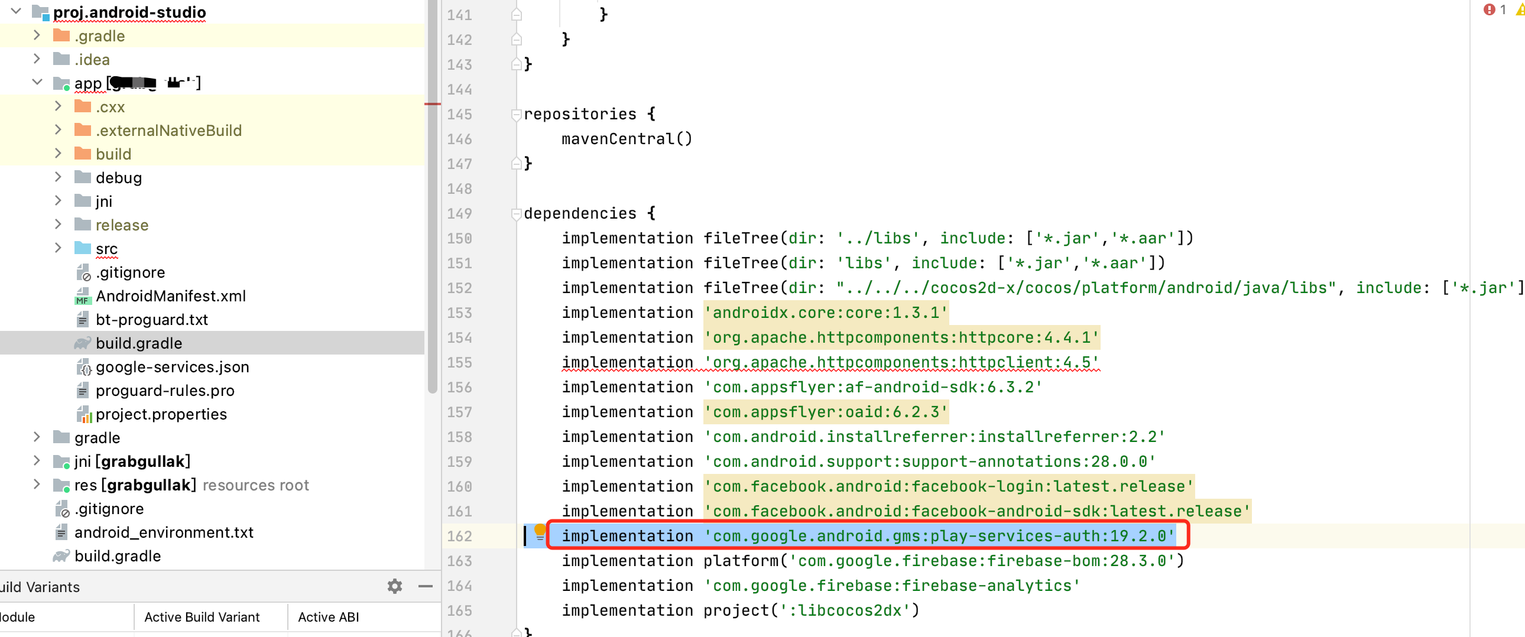Click mavenCentral() on line 146
Screen dimensions: 1525x637
[x=627, y=138]
